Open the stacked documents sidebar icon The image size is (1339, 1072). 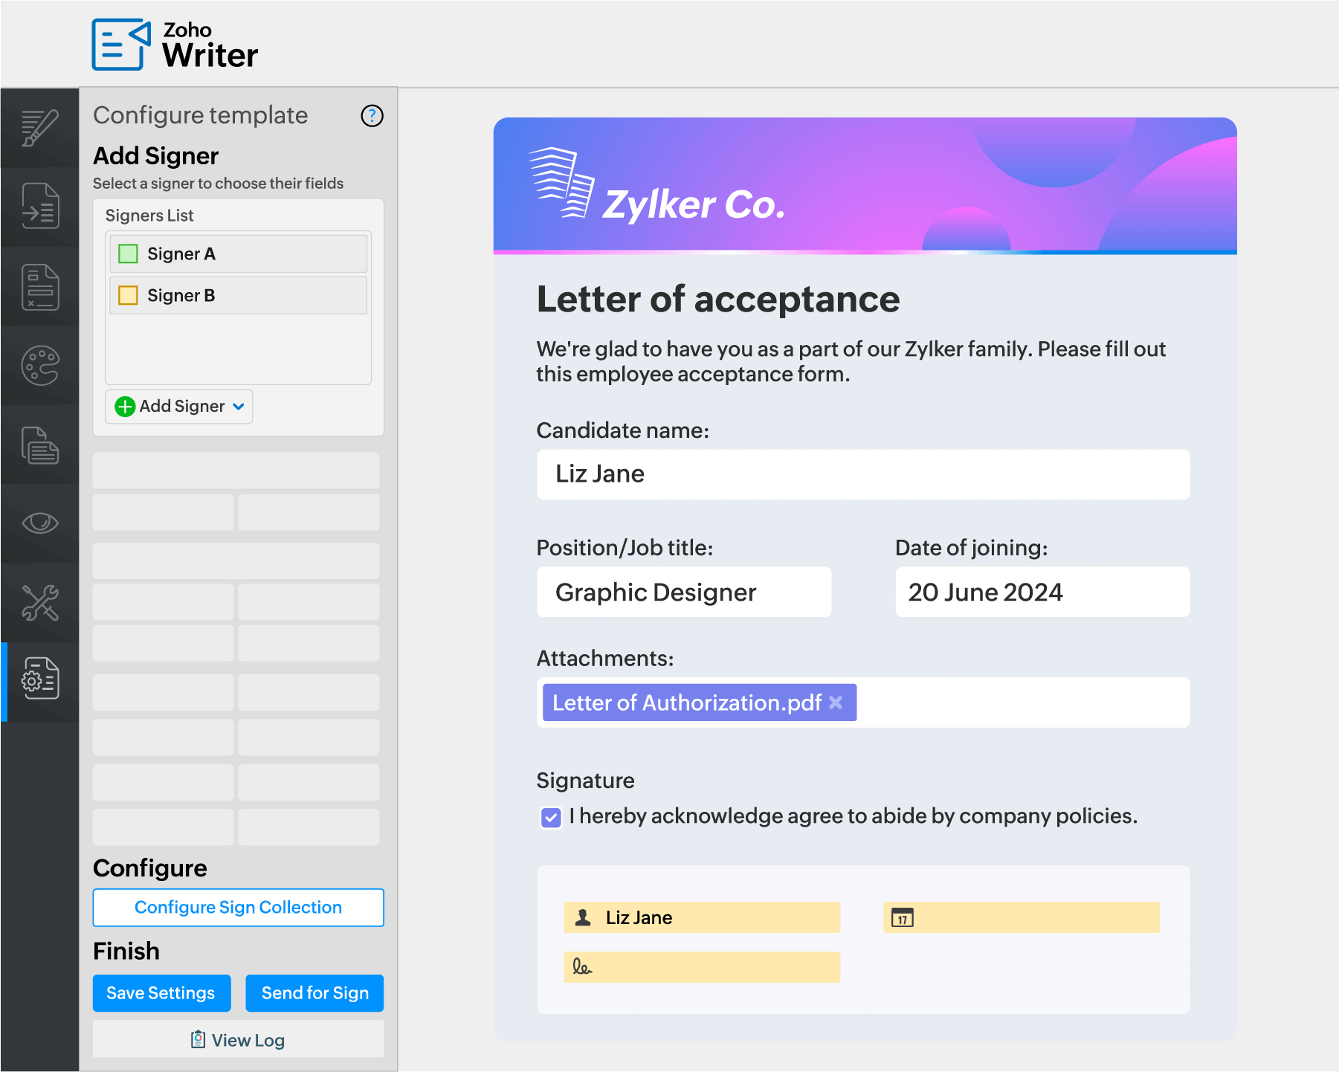coord(40,445)
